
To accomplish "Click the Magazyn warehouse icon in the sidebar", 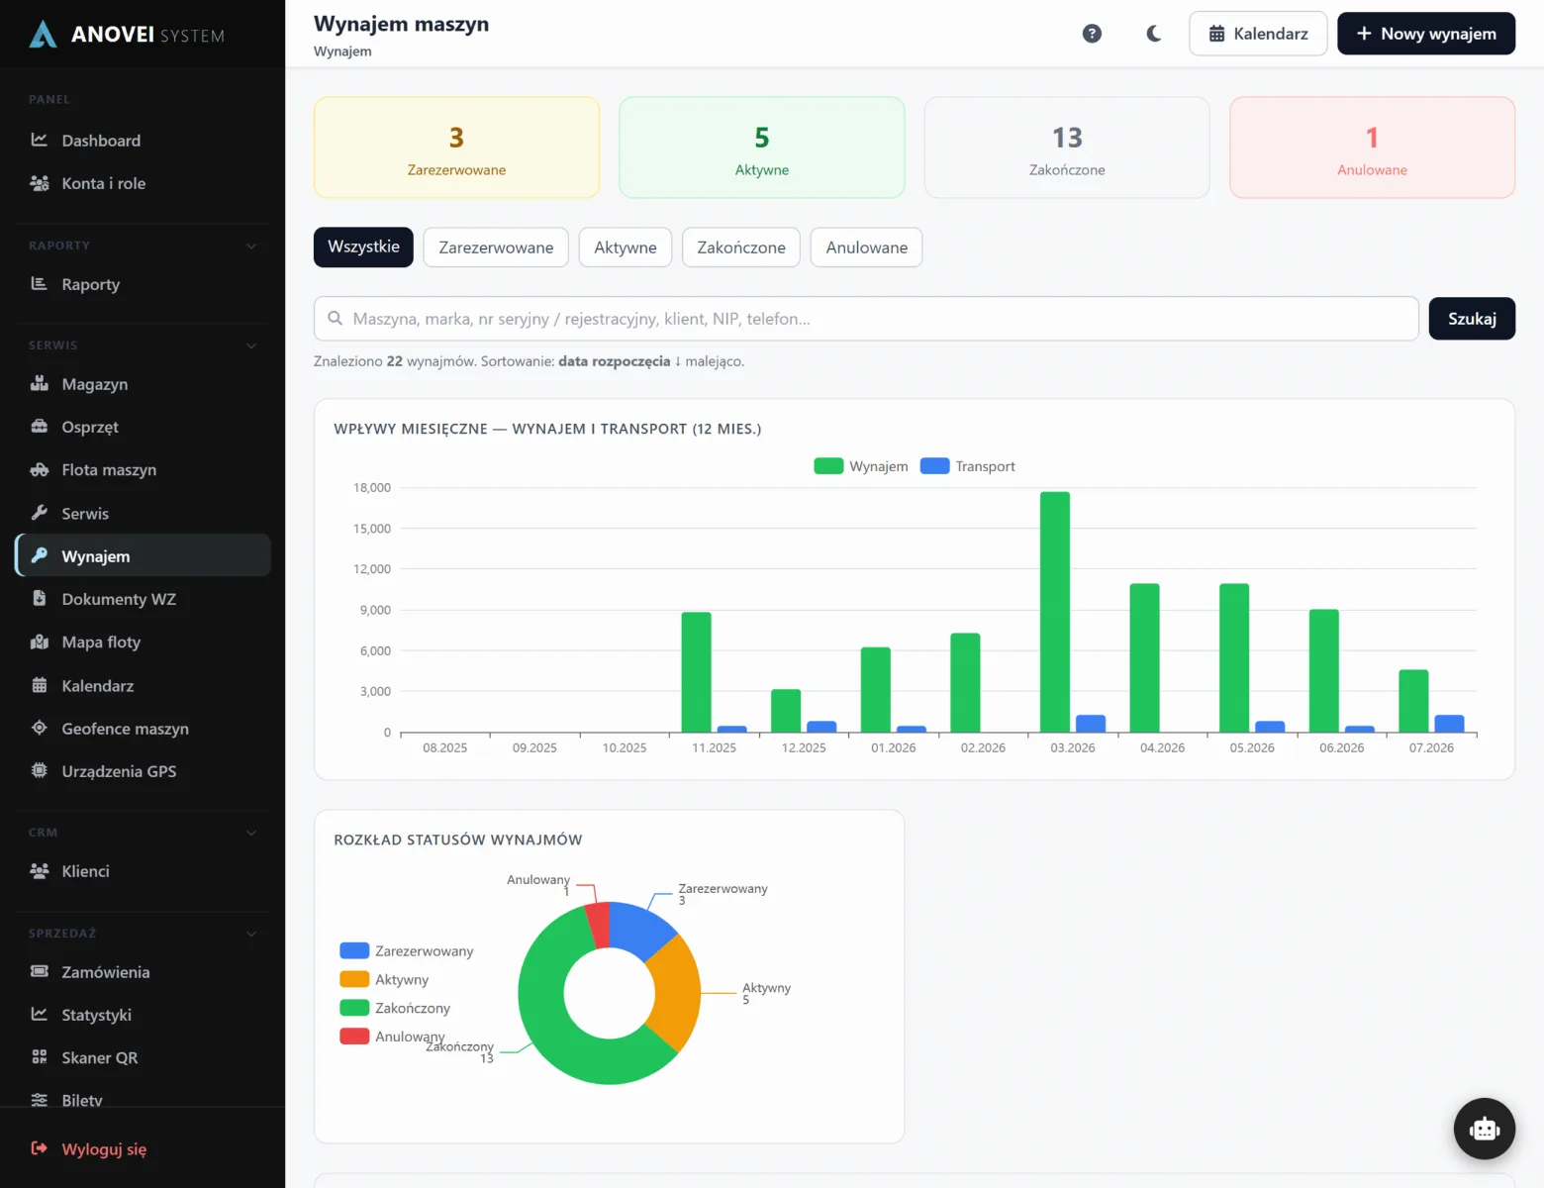I will 40,383.
